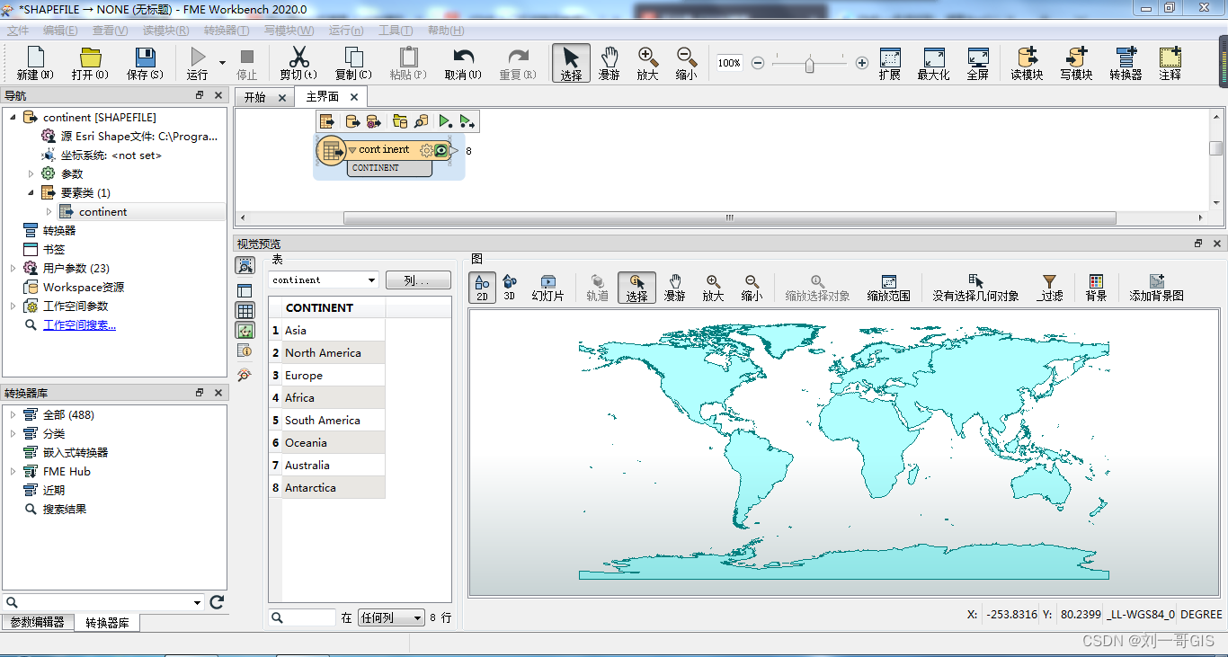1228x657 pixels.
Task: Collapse the continent [SHAPEFILE] tree node
Action: 13,118
